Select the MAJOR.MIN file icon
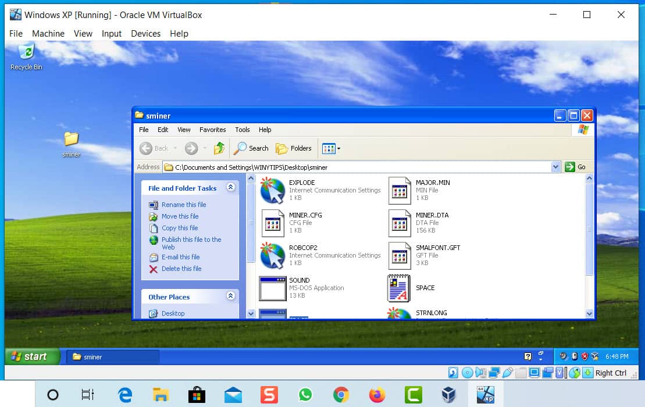This screenshot has height=407, width=645. (400, 190)
